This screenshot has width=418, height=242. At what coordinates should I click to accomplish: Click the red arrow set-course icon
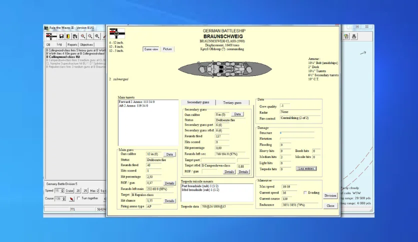click(x=71, y=199)
